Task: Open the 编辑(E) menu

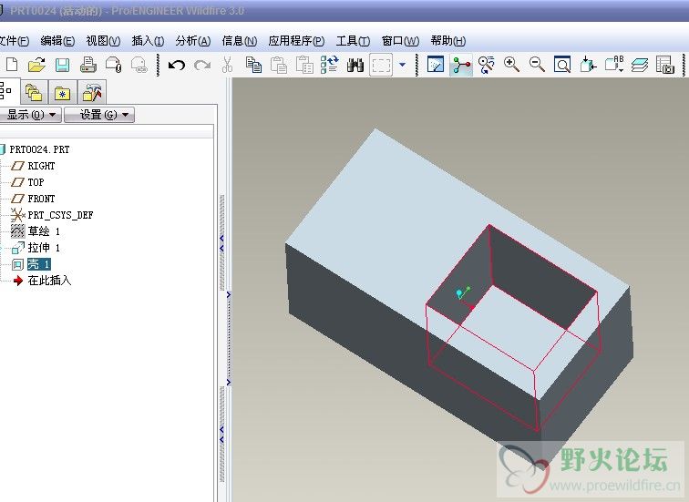Action: 57,41
